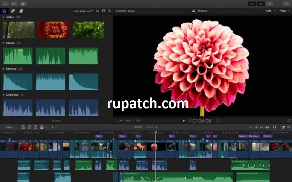The image size is (292, 182).
Task: Select the green plant video thumbnail
Action: [x=89, y=30]
